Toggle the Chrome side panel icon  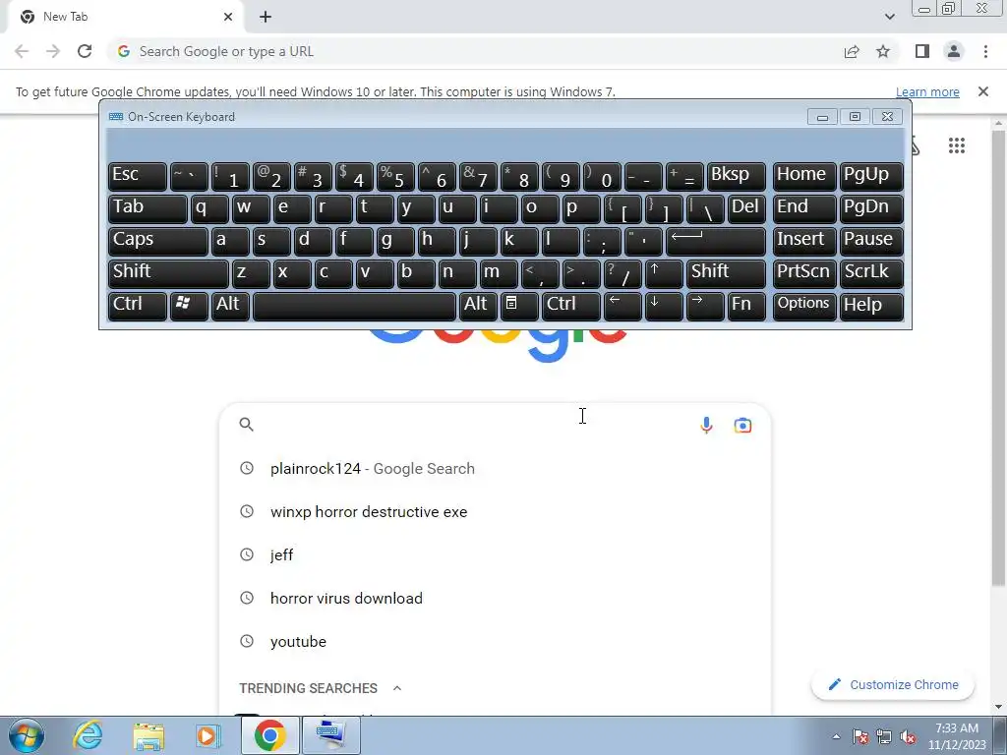click(x=922, y=51)
